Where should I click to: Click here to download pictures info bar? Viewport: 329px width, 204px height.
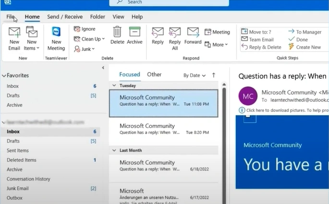pos(284,110)
